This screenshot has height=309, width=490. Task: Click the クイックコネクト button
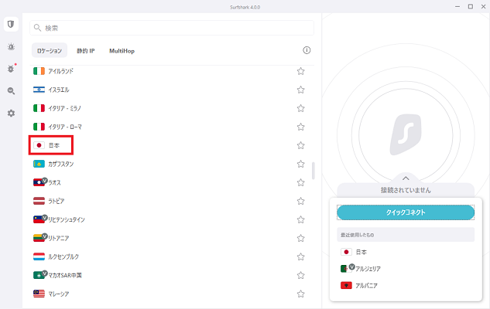click(406, 212)
